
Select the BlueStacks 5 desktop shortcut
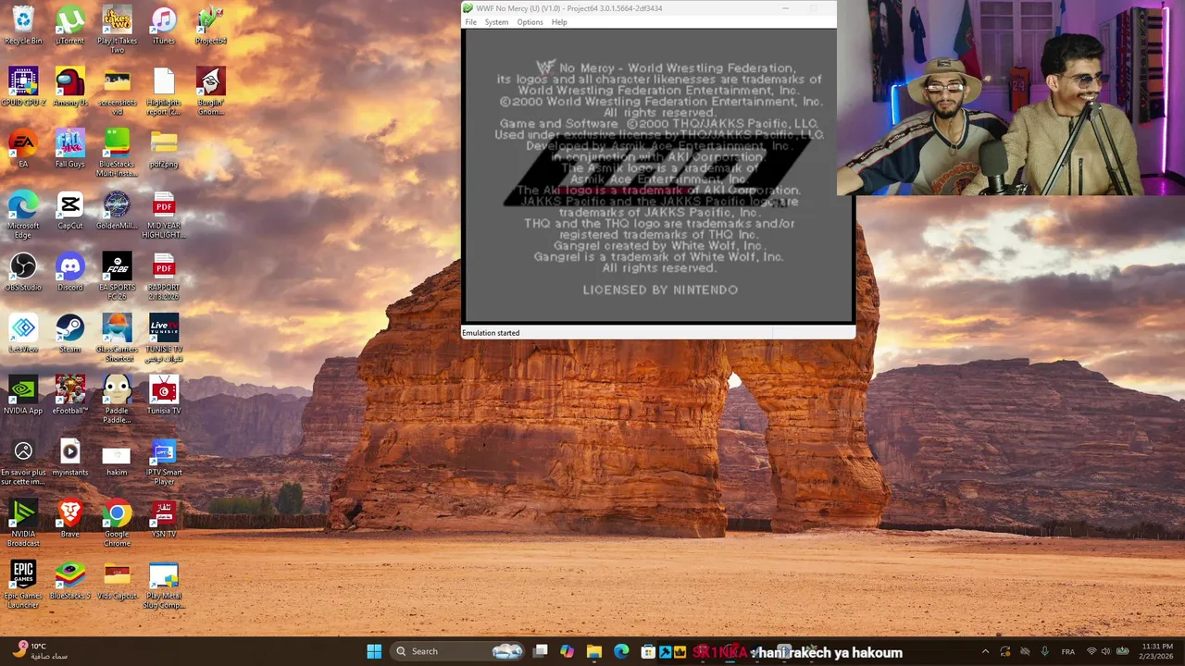click(x=69, y=580)
